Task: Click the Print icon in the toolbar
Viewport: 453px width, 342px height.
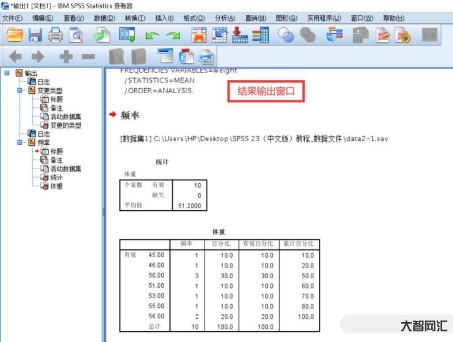Action: click(55, 36)
